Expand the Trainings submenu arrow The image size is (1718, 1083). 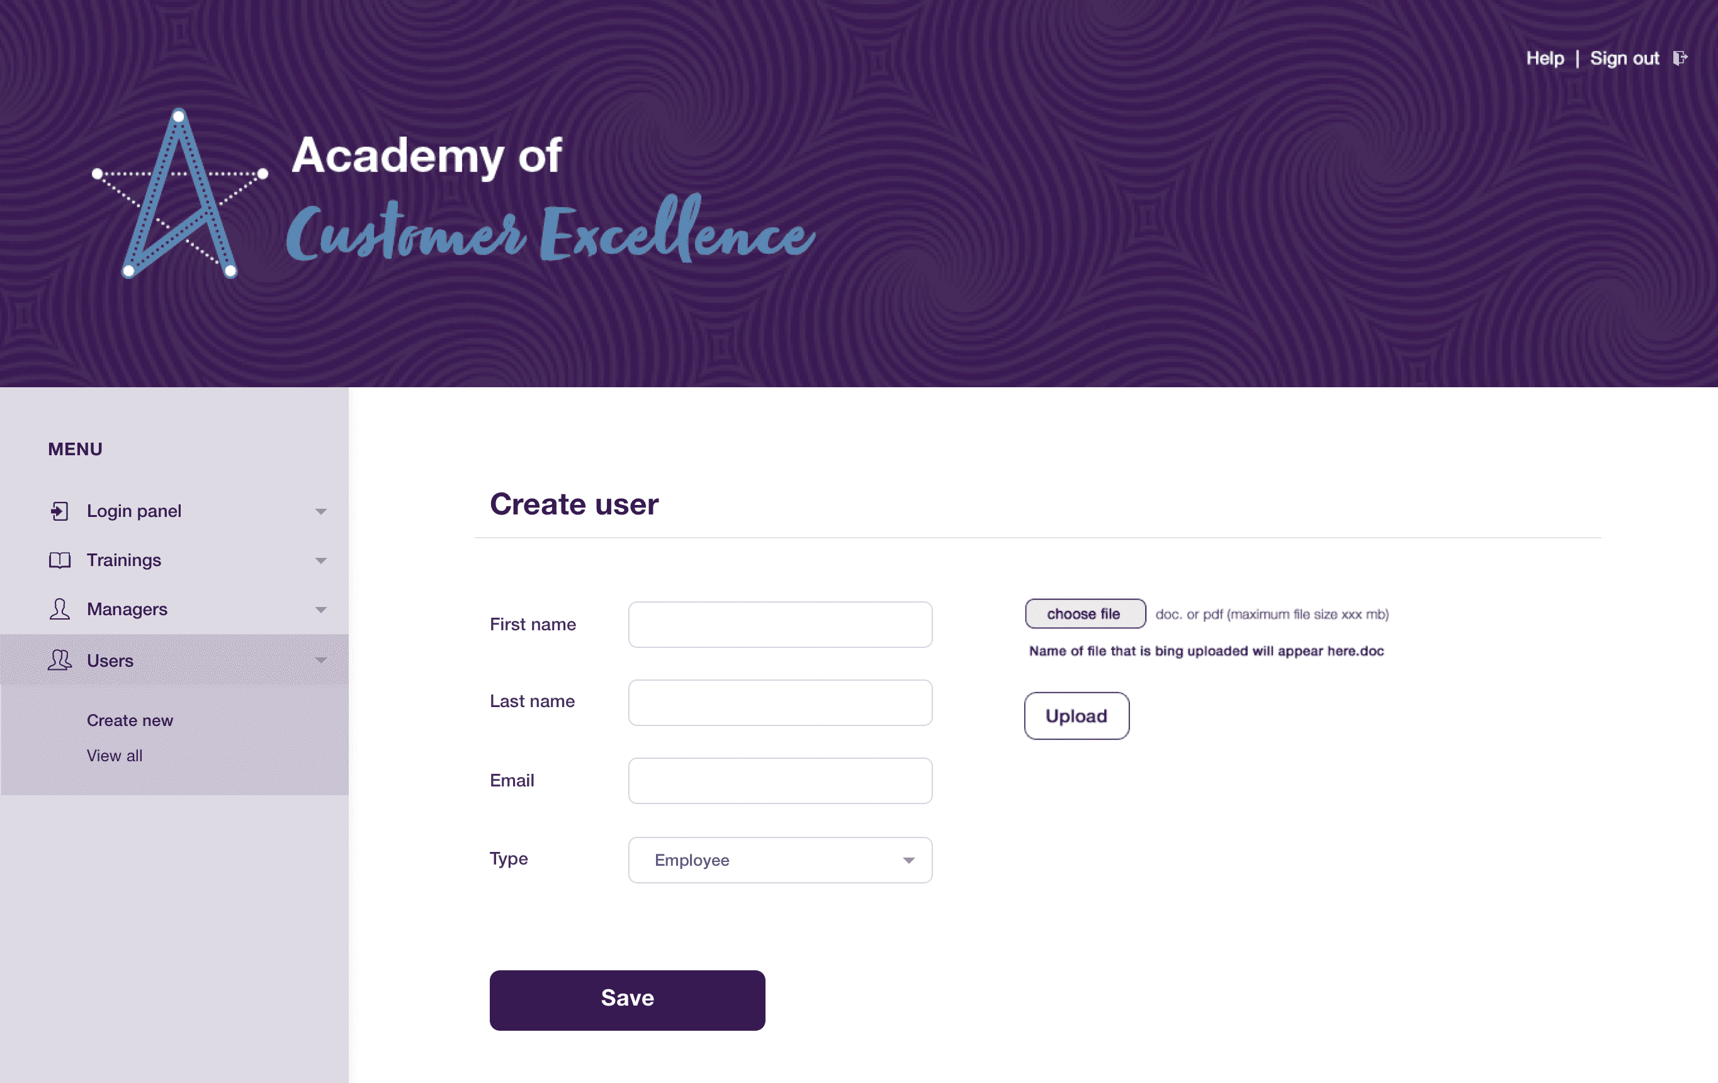(321, 561)
